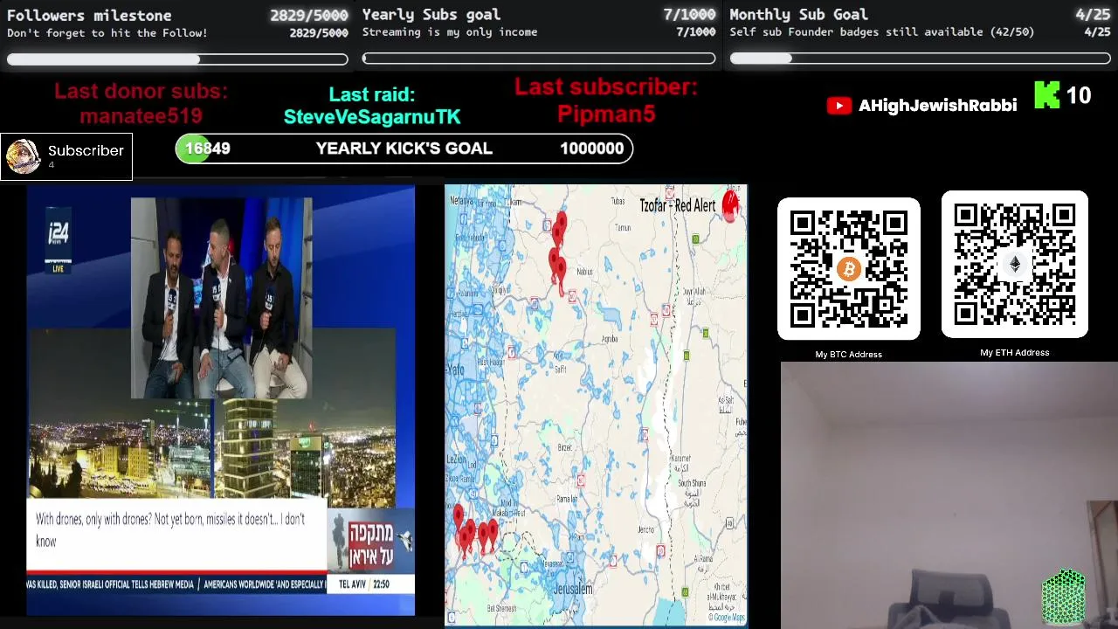Image resolution: width=1118 pixels, height=629 pixels.
Task: Click the Kick viewer count 10
Action: (1079, 95)
